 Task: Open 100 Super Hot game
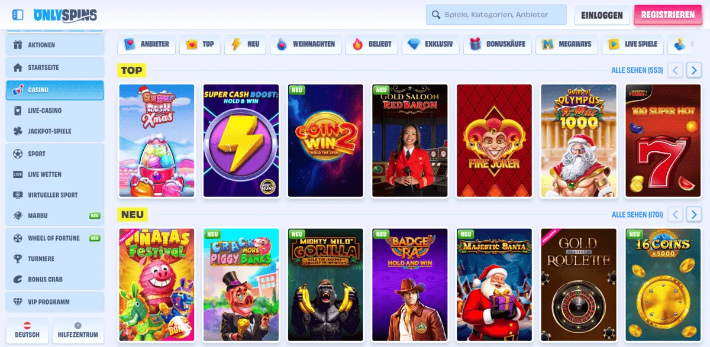[663, 141]
